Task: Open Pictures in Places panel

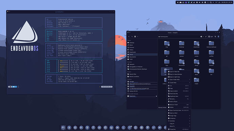Action: point(142,47)
